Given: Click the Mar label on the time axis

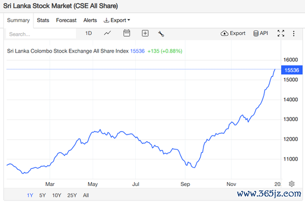Looking at the screenshot, I should click(x=50, y=184).
